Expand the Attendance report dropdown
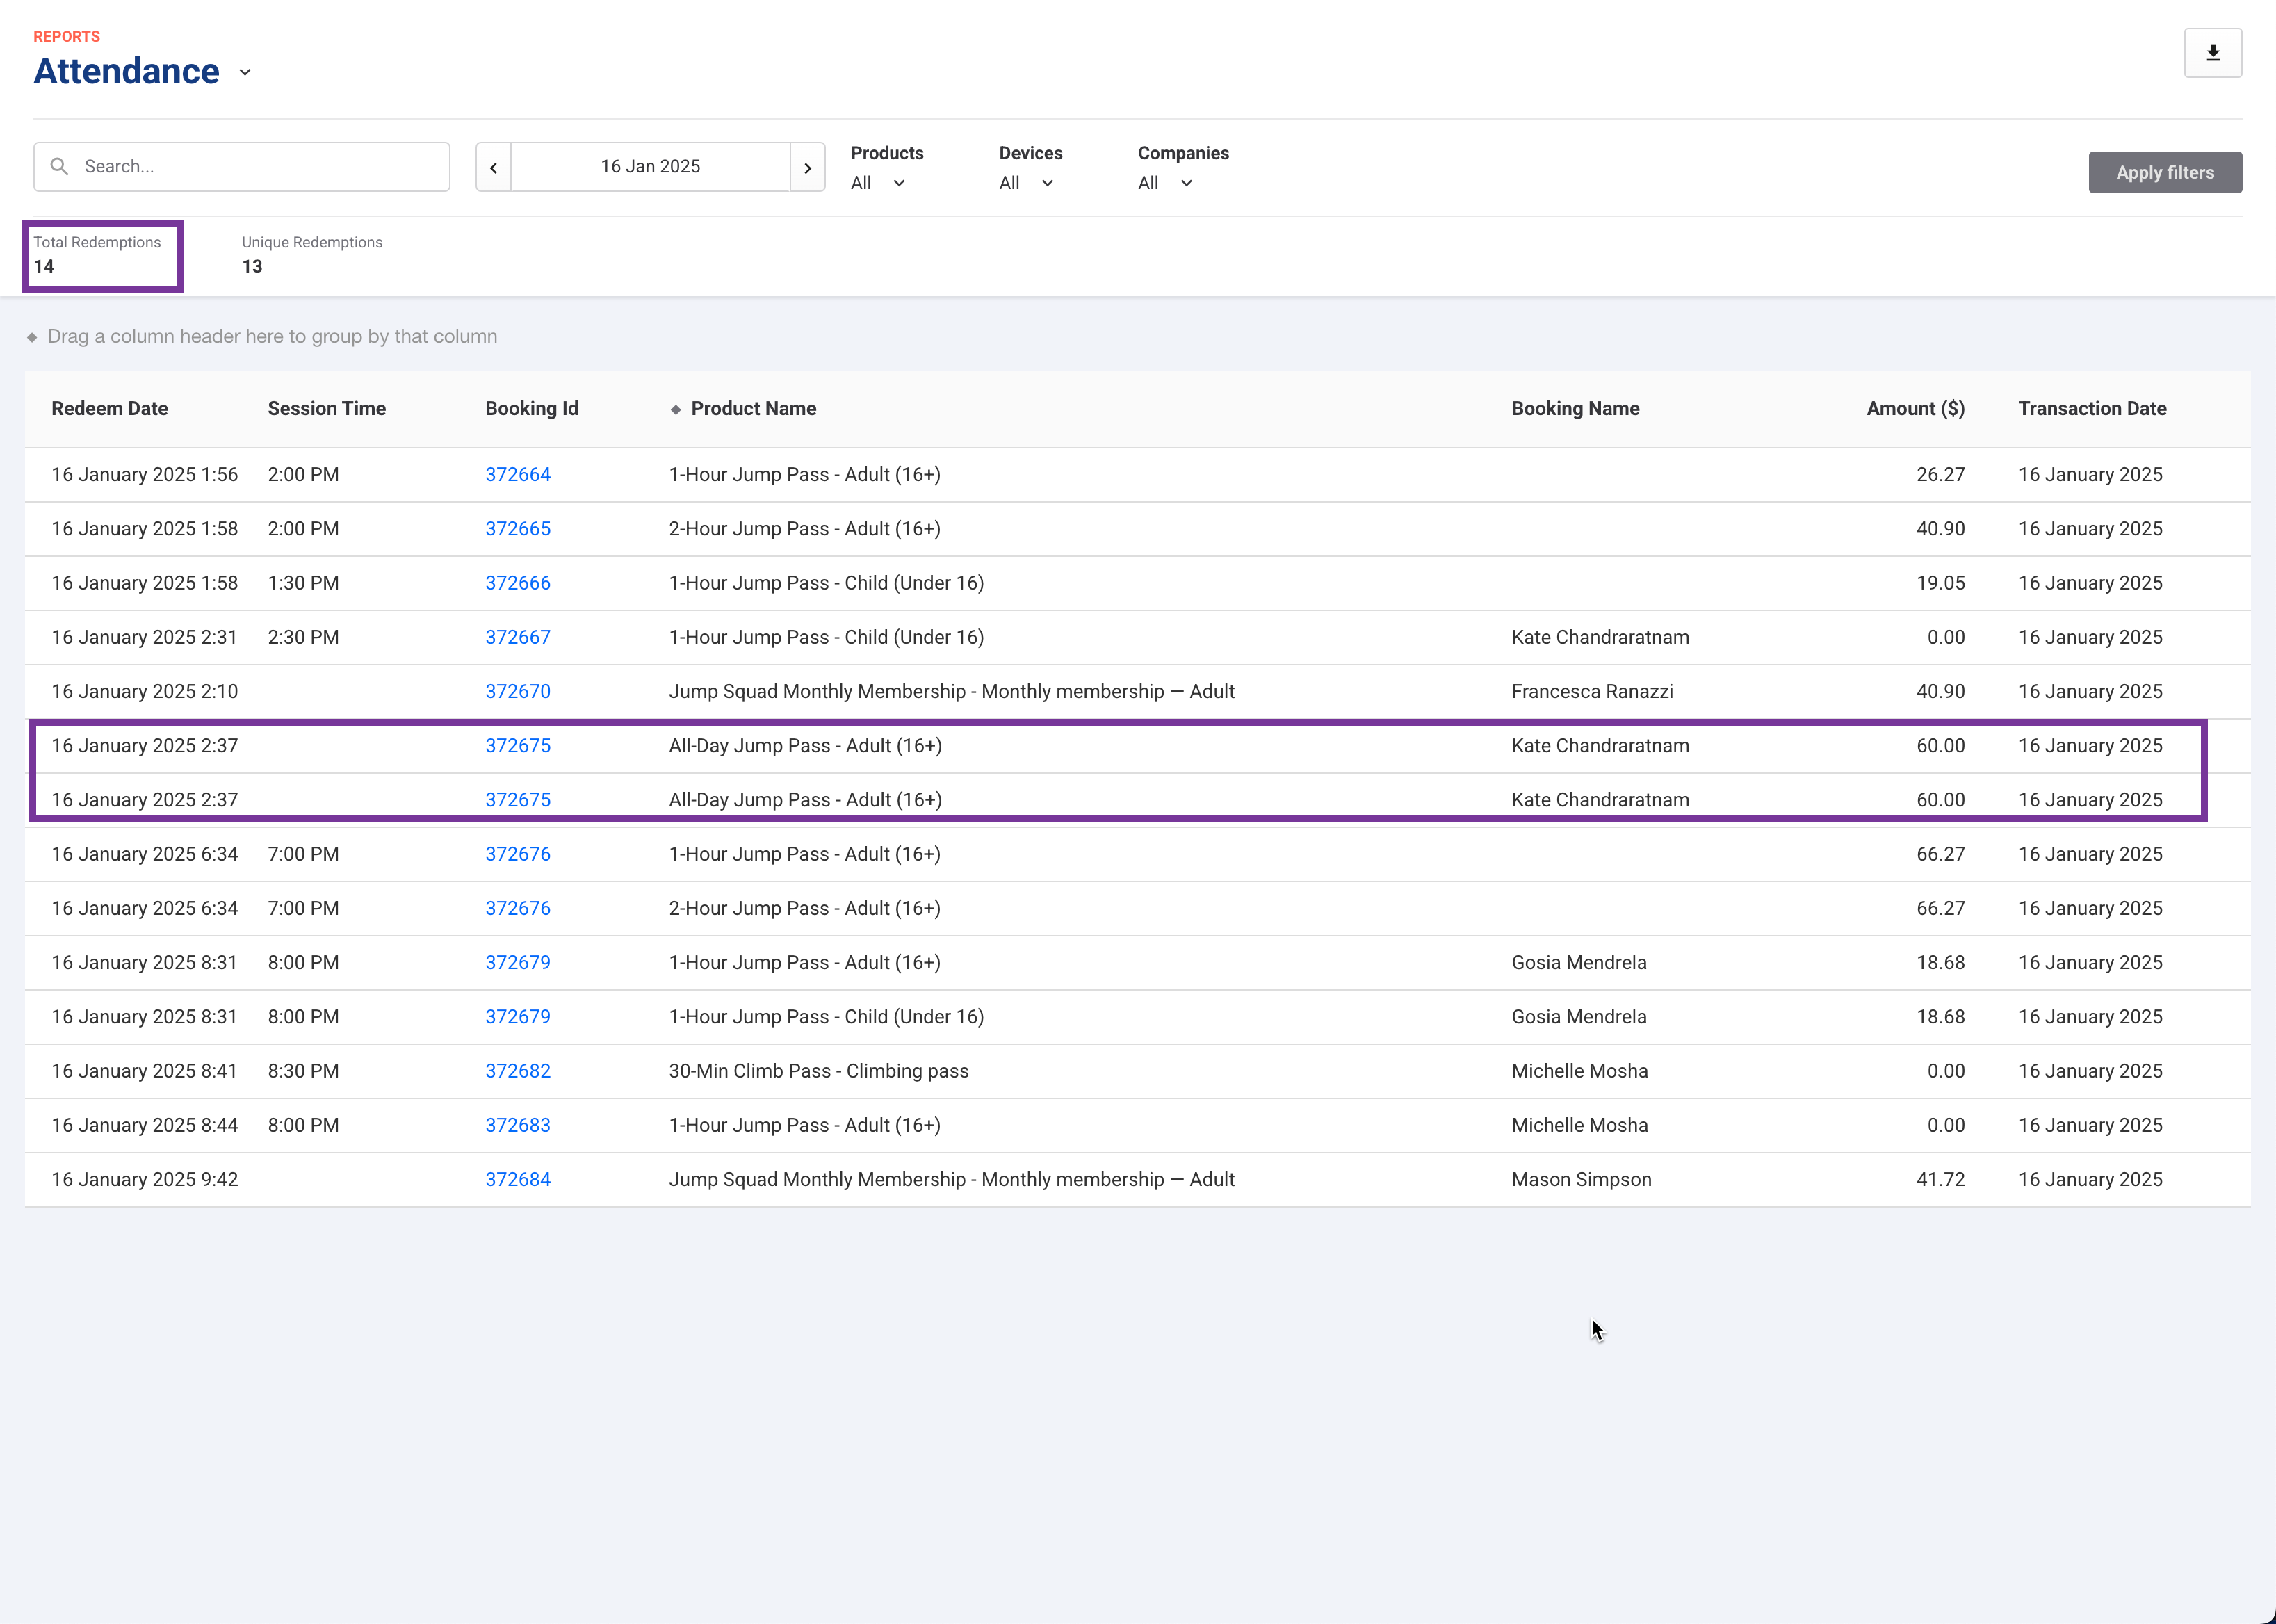Viewport: 2276px width, 1624px height. coord(245,72)
